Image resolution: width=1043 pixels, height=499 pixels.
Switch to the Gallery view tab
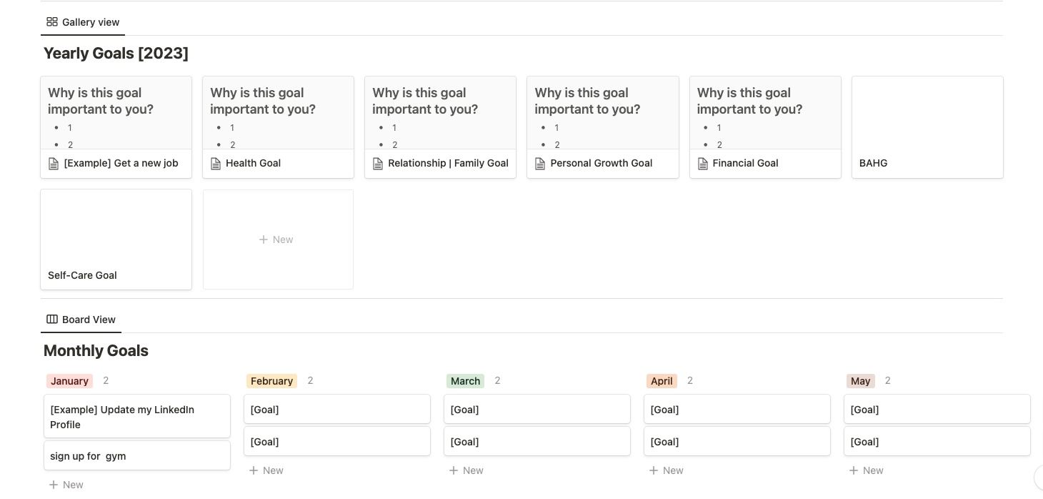(x=83, y=22)
